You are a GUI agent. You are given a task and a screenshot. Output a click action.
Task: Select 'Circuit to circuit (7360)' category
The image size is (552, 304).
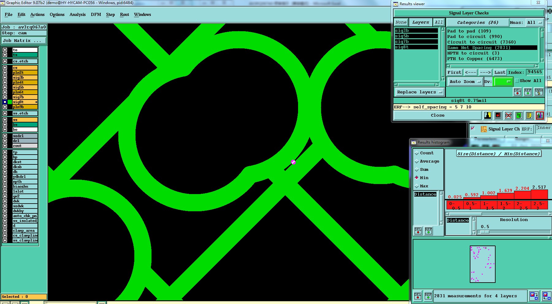[x=481, y=42]
